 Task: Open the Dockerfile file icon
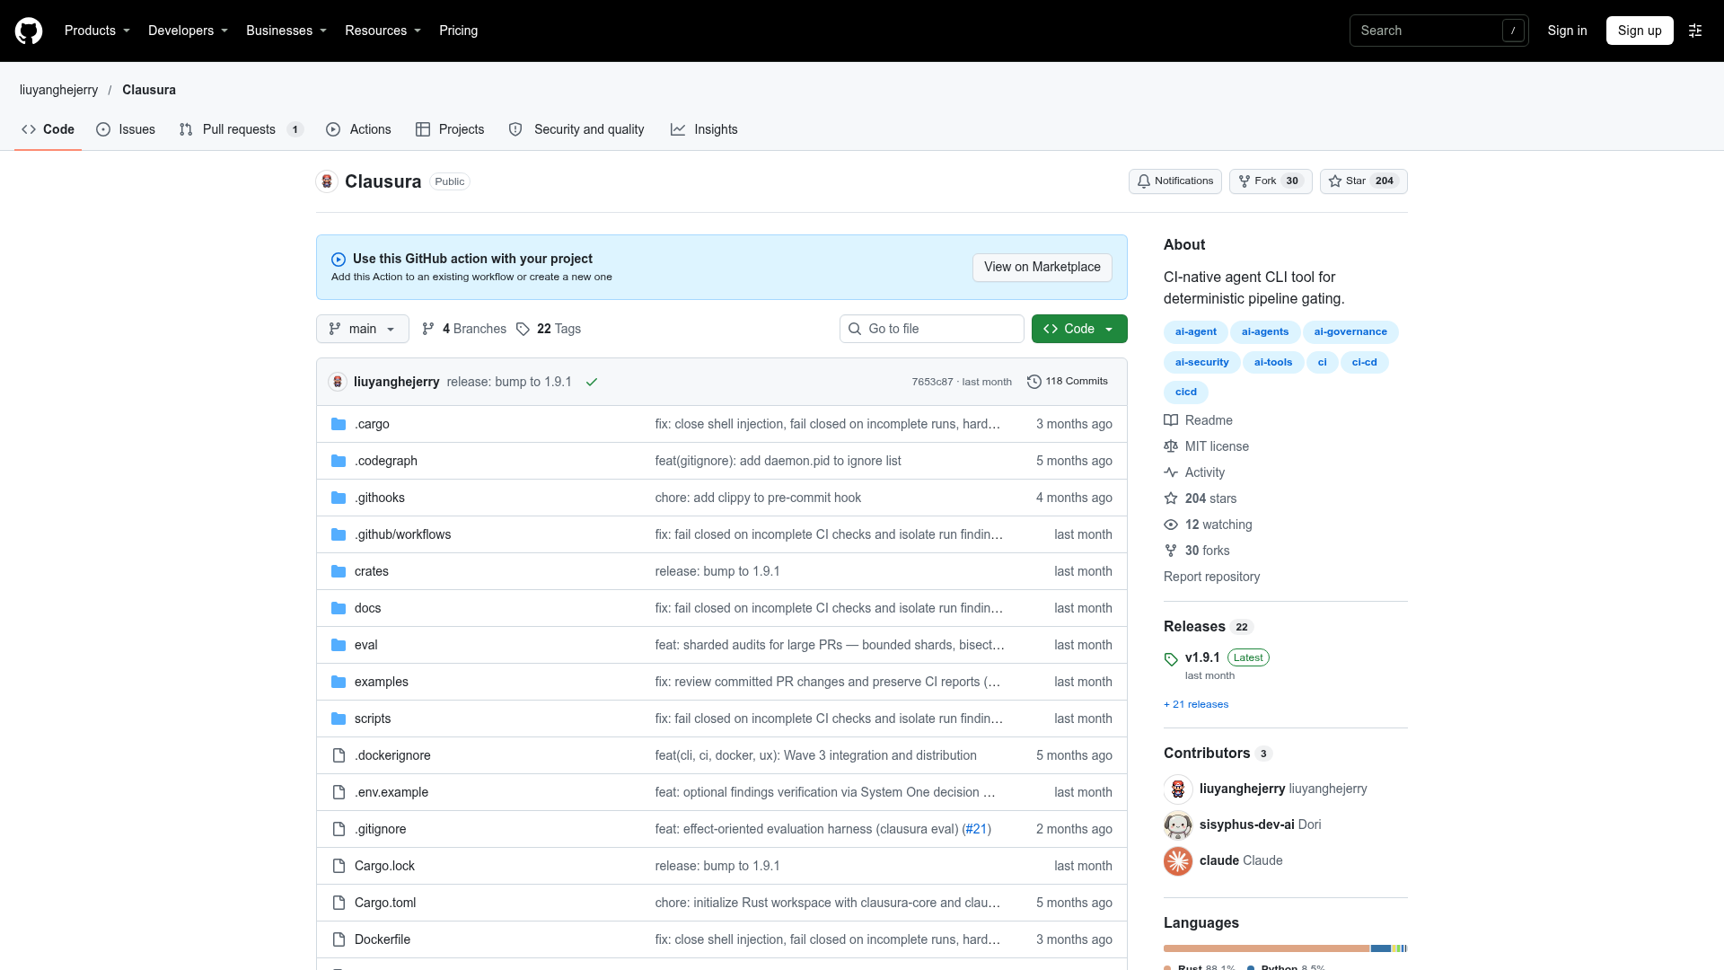(x=339, y=939)
